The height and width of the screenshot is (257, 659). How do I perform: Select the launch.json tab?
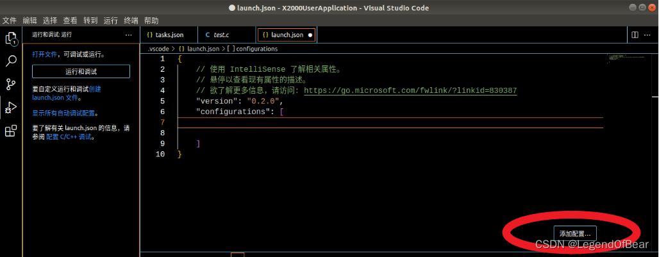pyautogui.click(x=287, y=35)
